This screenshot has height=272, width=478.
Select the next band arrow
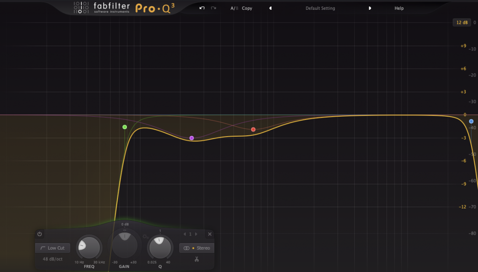pyautogui.click(x=197, y=234)
